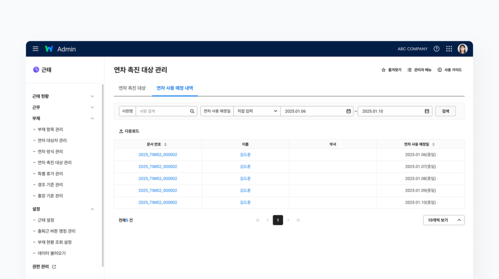This screenshot has height=279, width=499.
Task: Click the start date field 2025.01.06
Action: (x=317, y=111)
